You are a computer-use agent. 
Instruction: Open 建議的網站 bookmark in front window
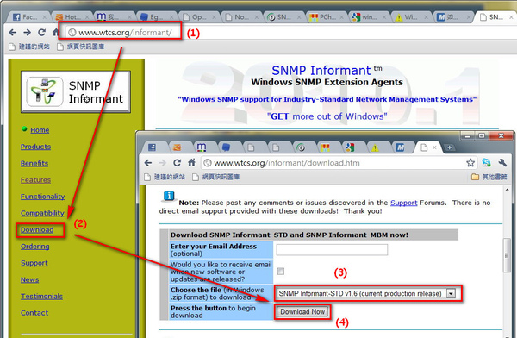[165, 178]
